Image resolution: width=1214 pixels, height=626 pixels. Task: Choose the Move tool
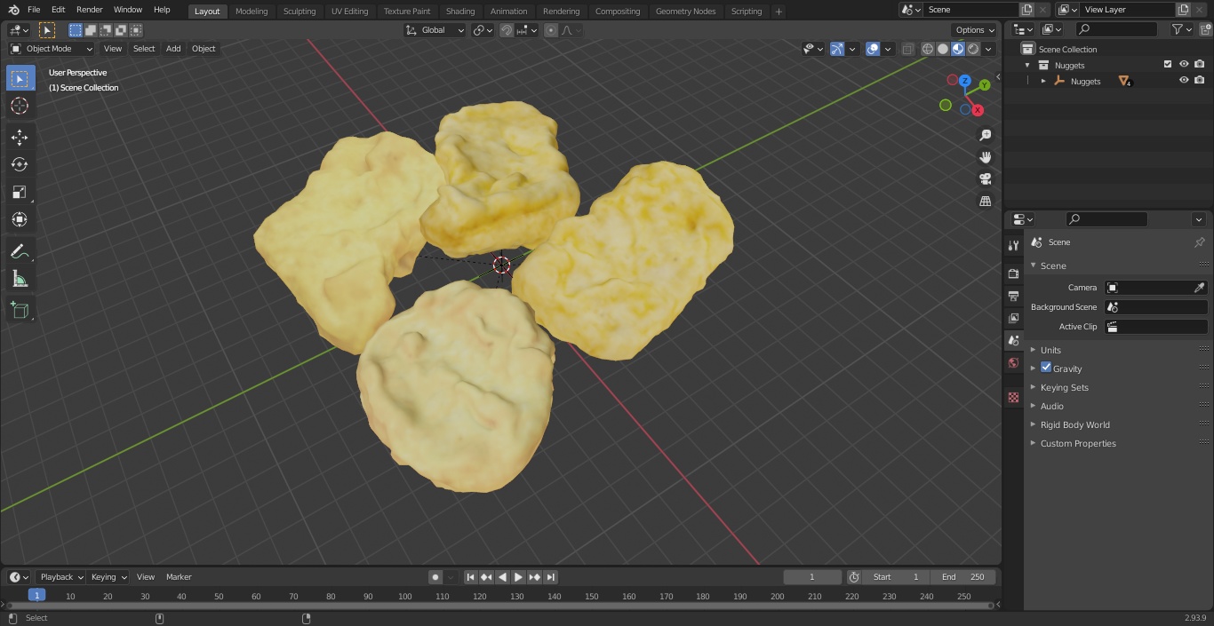tap(20, 137)
